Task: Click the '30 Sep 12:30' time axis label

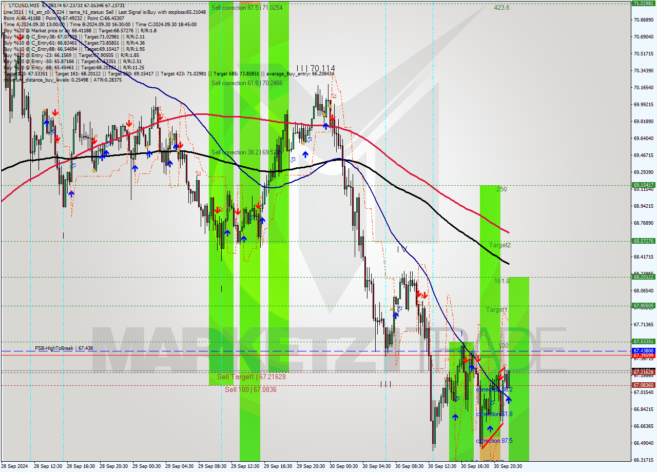Action: [442, 466]
